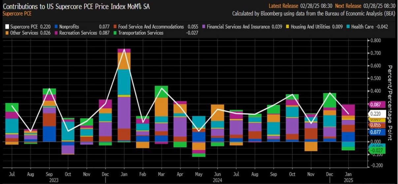The height and width of the screenshot is (184, 398).
Task: Click the white Supercore PCE legend swatch
Action: tap(7, 27)
